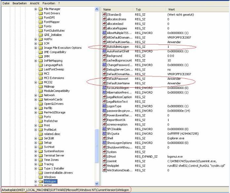Click the Fonts folder icon

[x=41, y=26]
